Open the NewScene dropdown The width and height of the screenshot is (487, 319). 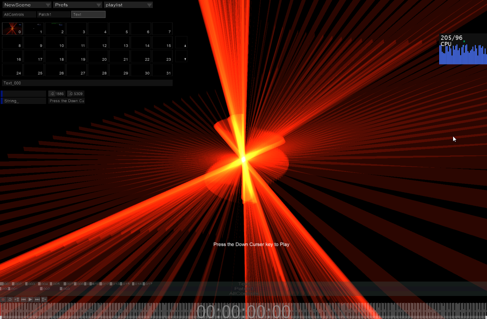pyautogui.click(x=27, y=5)
